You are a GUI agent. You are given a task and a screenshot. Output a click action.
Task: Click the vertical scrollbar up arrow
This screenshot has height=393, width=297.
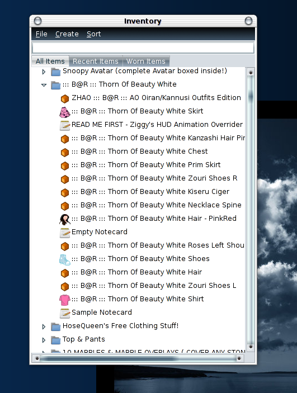click(x=251, y=73)
